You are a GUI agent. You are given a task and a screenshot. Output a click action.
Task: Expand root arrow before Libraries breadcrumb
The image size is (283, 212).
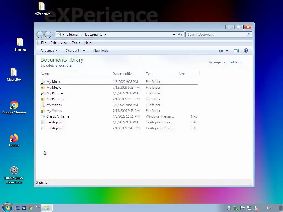point(64,35)
